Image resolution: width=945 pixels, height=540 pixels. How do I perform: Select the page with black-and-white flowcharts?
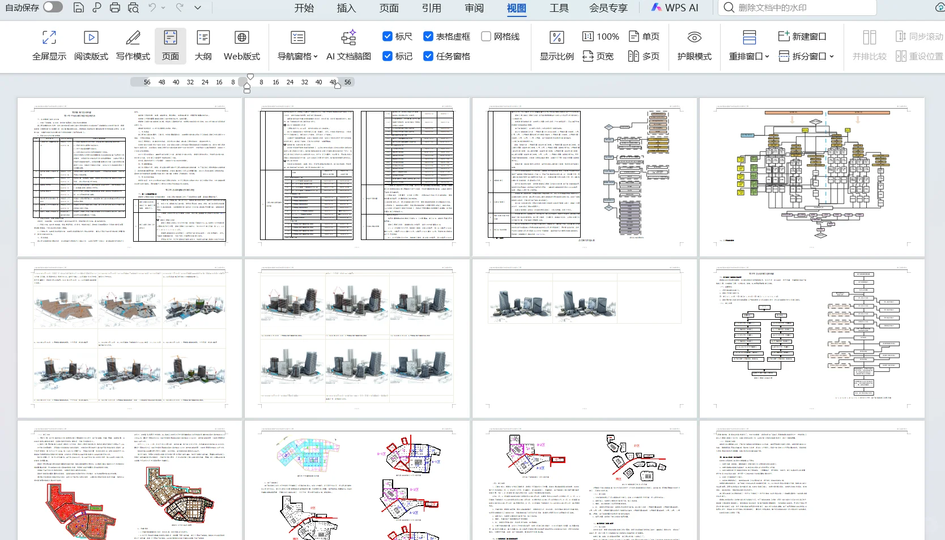click(812, 338)
